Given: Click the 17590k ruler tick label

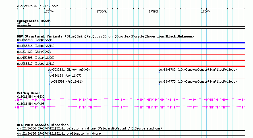Looking at the screenshot, I should [x=154, y=11].
